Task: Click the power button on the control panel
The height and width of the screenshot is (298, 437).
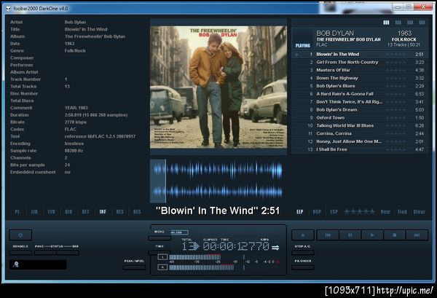Action: 20,235
